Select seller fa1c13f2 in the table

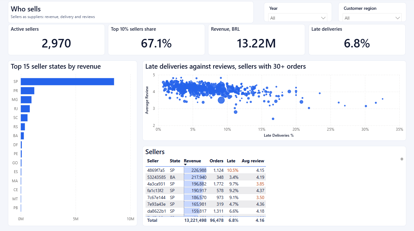(x=155, y=190)
